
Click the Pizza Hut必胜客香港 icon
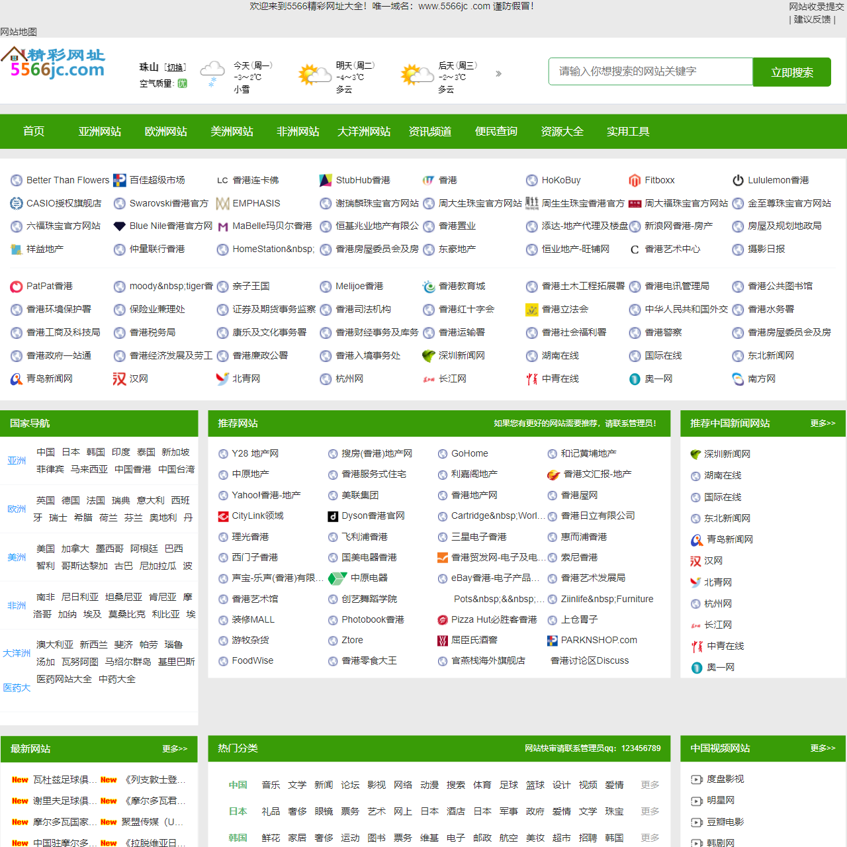[x=443, y=620]
